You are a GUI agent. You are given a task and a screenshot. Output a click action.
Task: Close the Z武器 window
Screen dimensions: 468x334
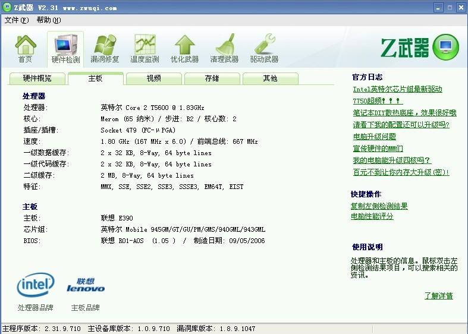(x=461, y=8)
